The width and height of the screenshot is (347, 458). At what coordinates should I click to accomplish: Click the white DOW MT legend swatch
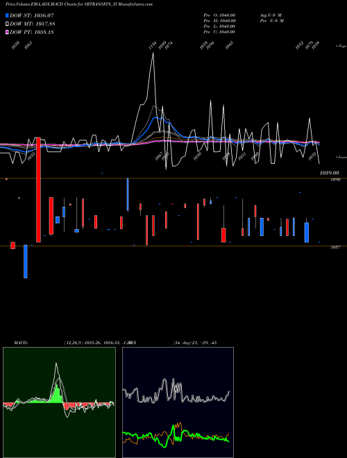7,24
